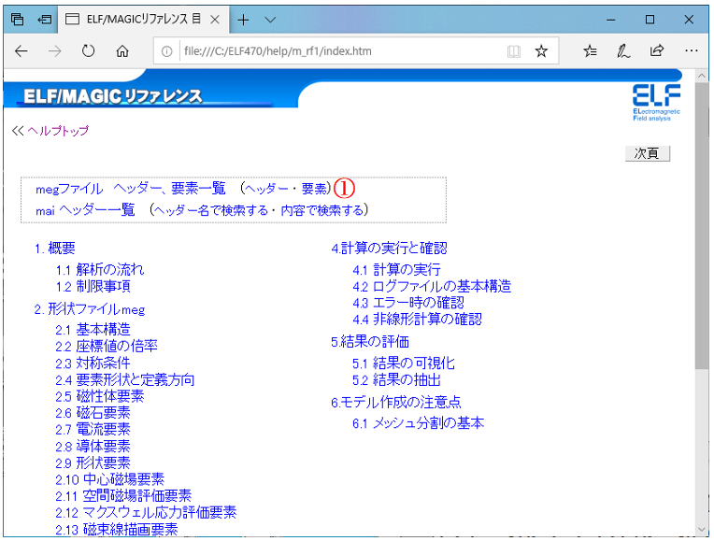The image size is (714, 541).
Task: Open the site information icon in address bar
Action: (166, 51)
